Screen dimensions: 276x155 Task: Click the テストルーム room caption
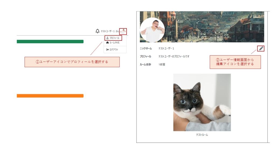pos(202,135)
